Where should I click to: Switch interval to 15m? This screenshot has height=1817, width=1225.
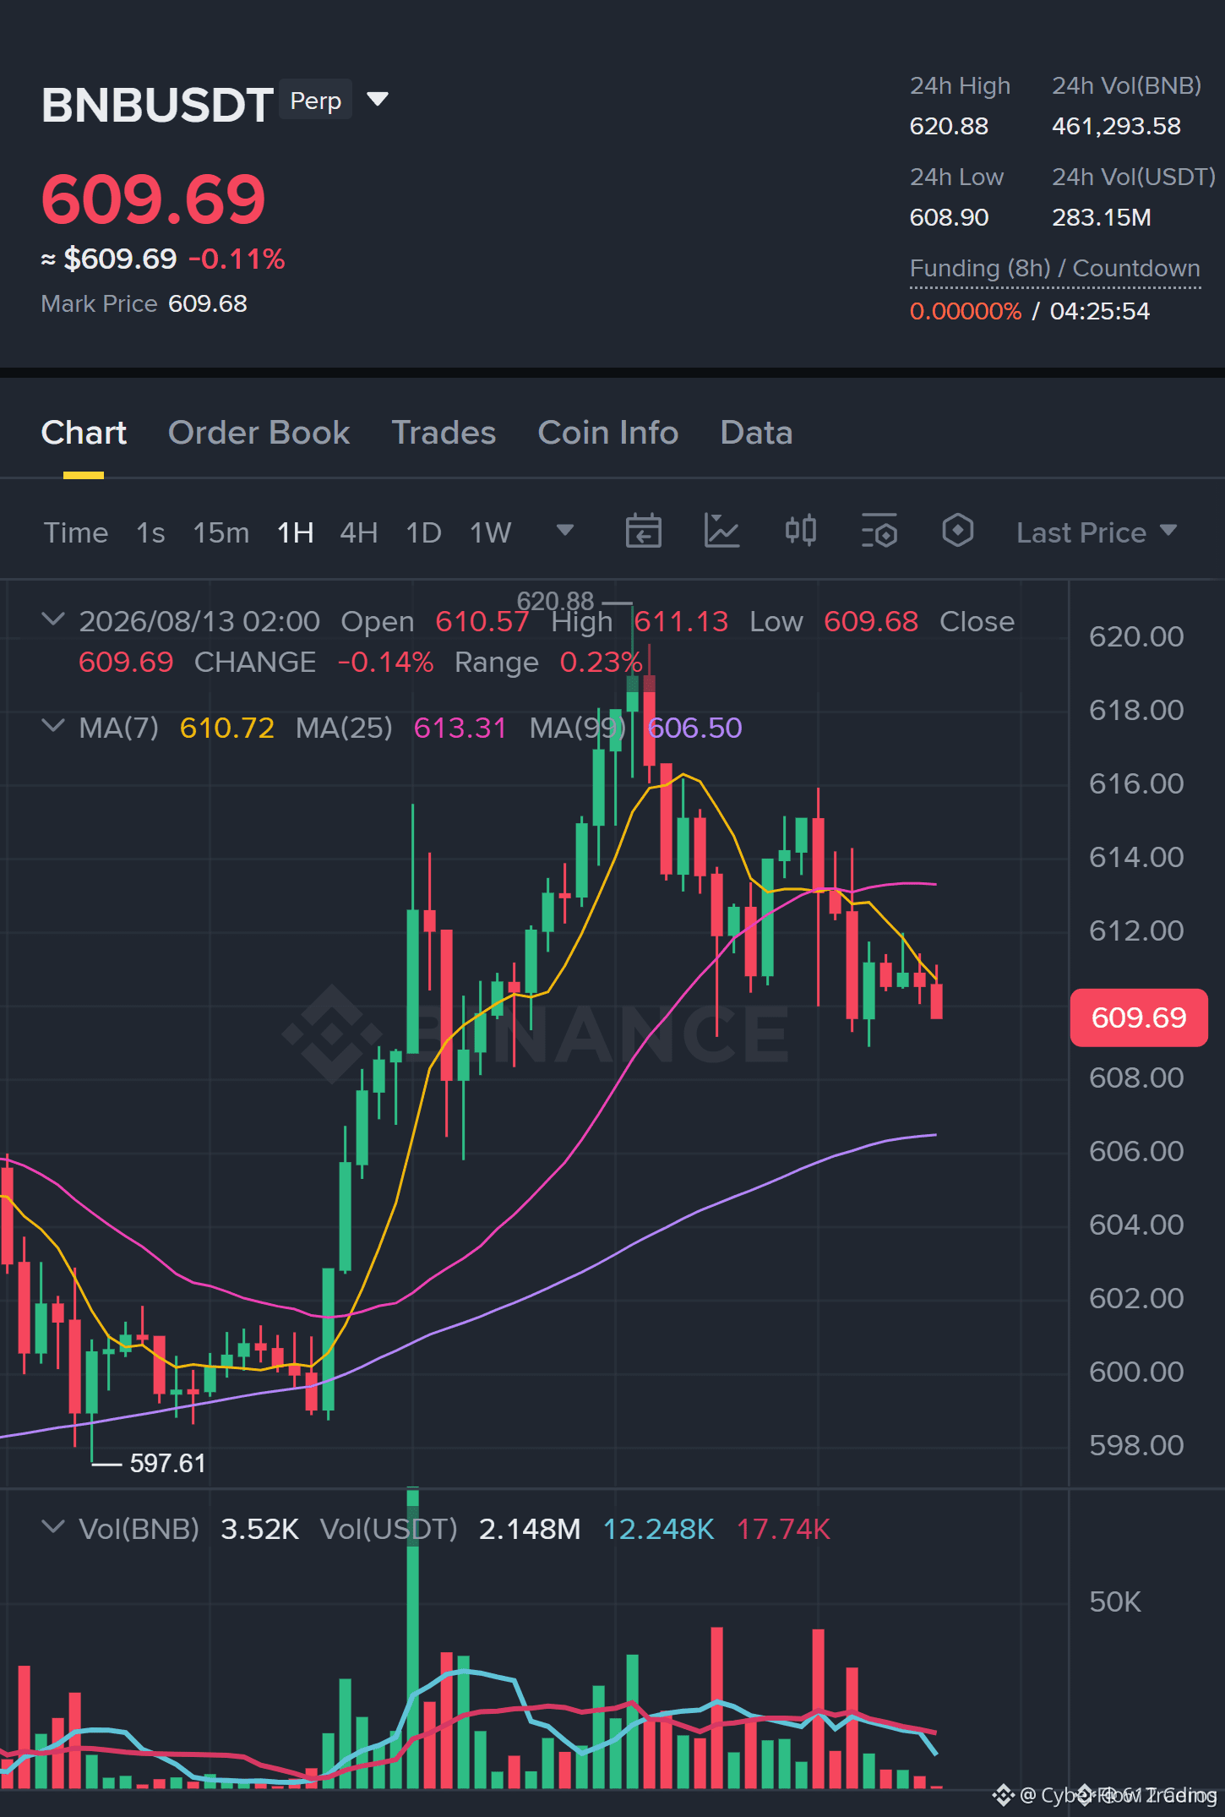tap(221, 532)
